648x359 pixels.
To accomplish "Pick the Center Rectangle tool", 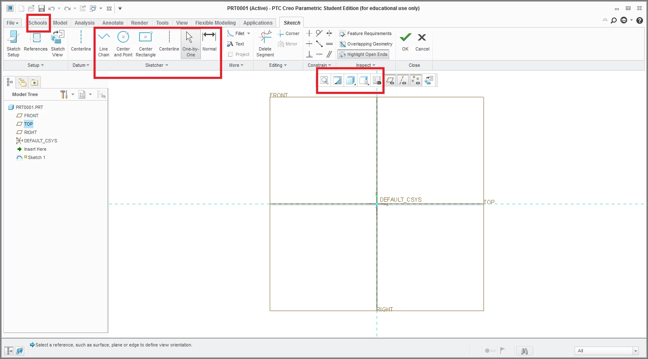I will point(146,43).
